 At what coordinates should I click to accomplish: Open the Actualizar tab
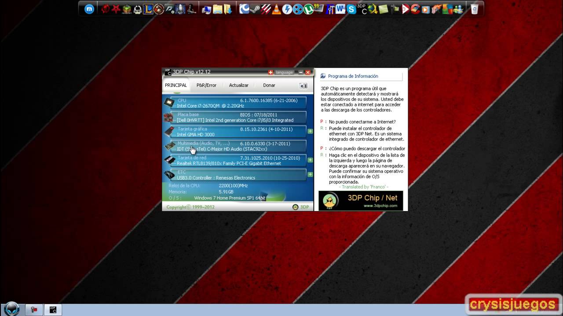coord(239,85)
